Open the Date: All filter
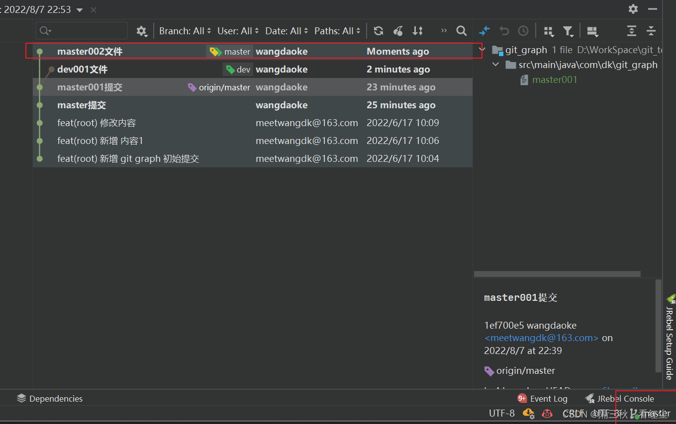This screenshot has width=676, height=424. 287,31
